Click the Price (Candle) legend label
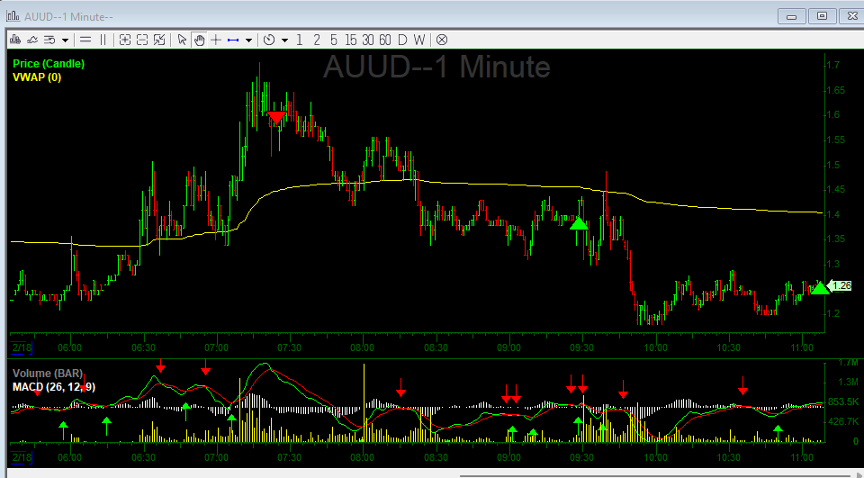 click(x=49, y=64)
